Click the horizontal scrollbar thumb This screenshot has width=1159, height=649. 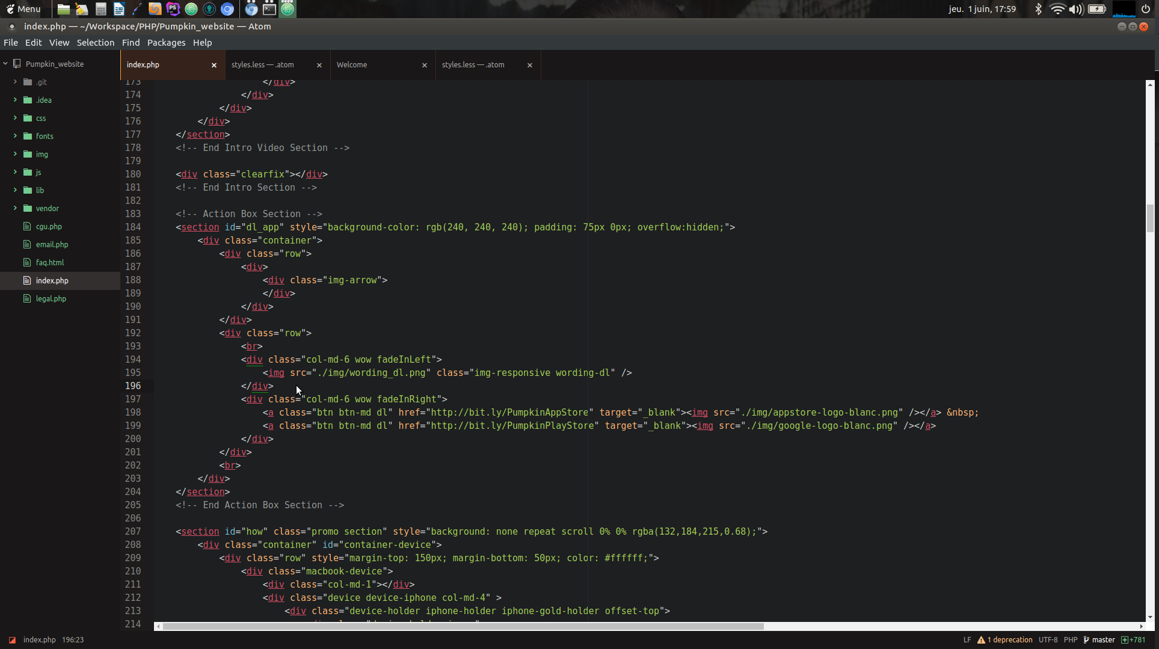click(463, 626)
